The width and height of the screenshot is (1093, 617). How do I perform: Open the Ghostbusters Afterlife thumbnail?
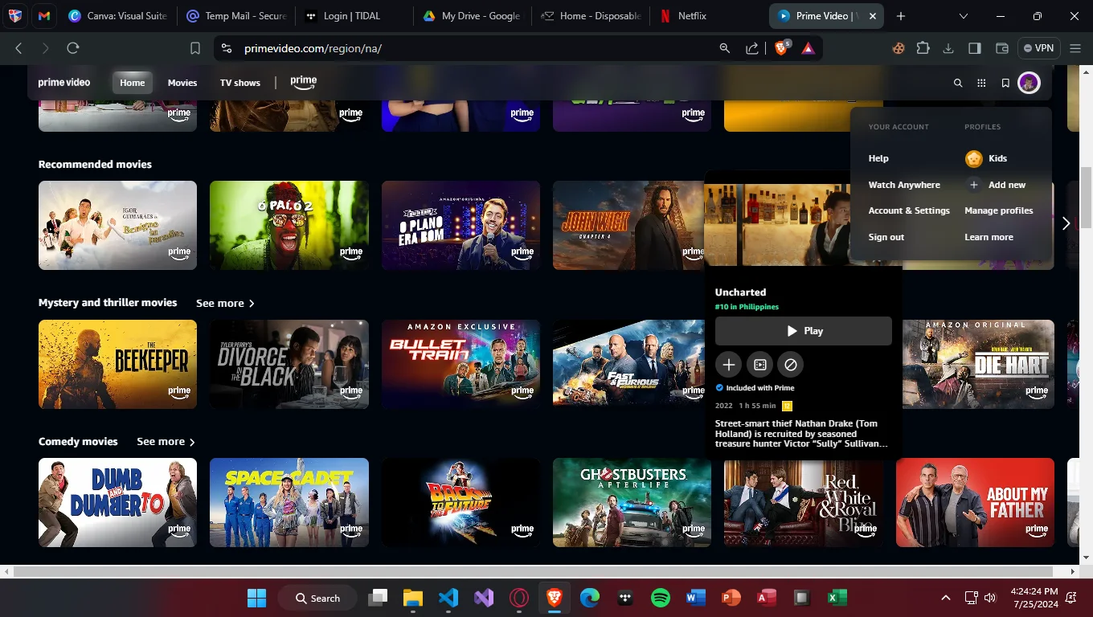[x=632, y=503]
